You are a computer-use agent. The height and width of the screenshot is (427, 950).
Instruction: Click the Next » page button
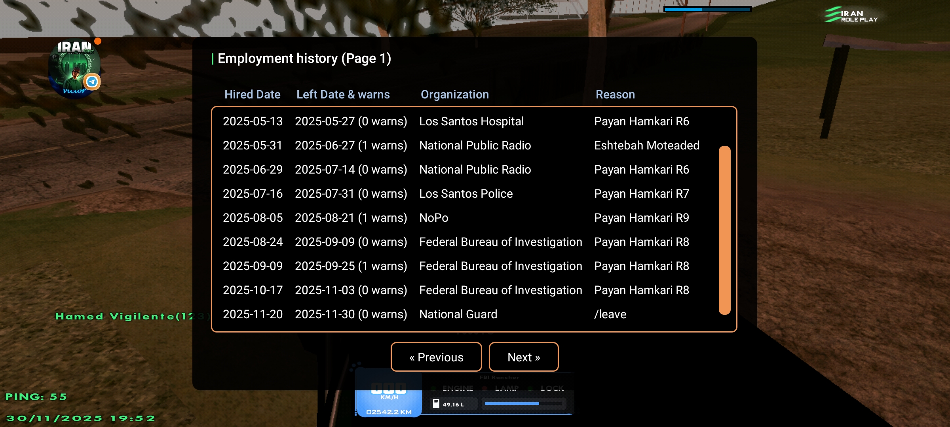523,357
